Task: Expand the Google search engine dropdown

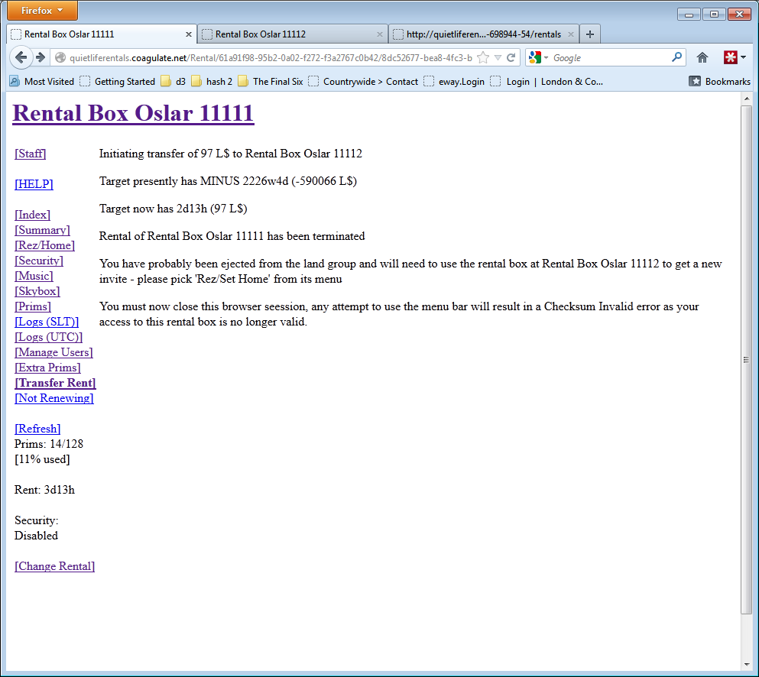Action: pyautogui.click(x=539, y=58)
